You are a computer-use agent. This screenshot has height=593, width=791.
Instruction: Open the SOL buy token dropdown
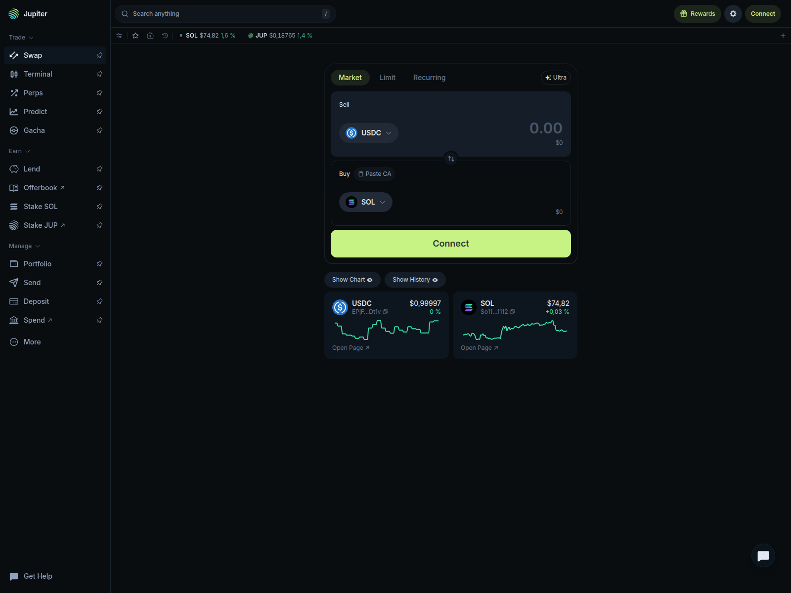(x=366, y=202)
